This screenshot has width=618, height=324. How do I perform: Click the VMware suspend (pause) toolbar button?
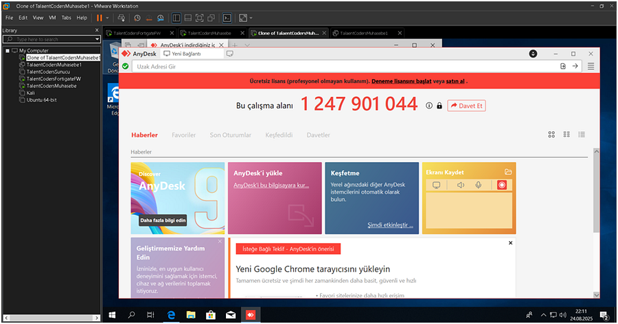[99, 18]
